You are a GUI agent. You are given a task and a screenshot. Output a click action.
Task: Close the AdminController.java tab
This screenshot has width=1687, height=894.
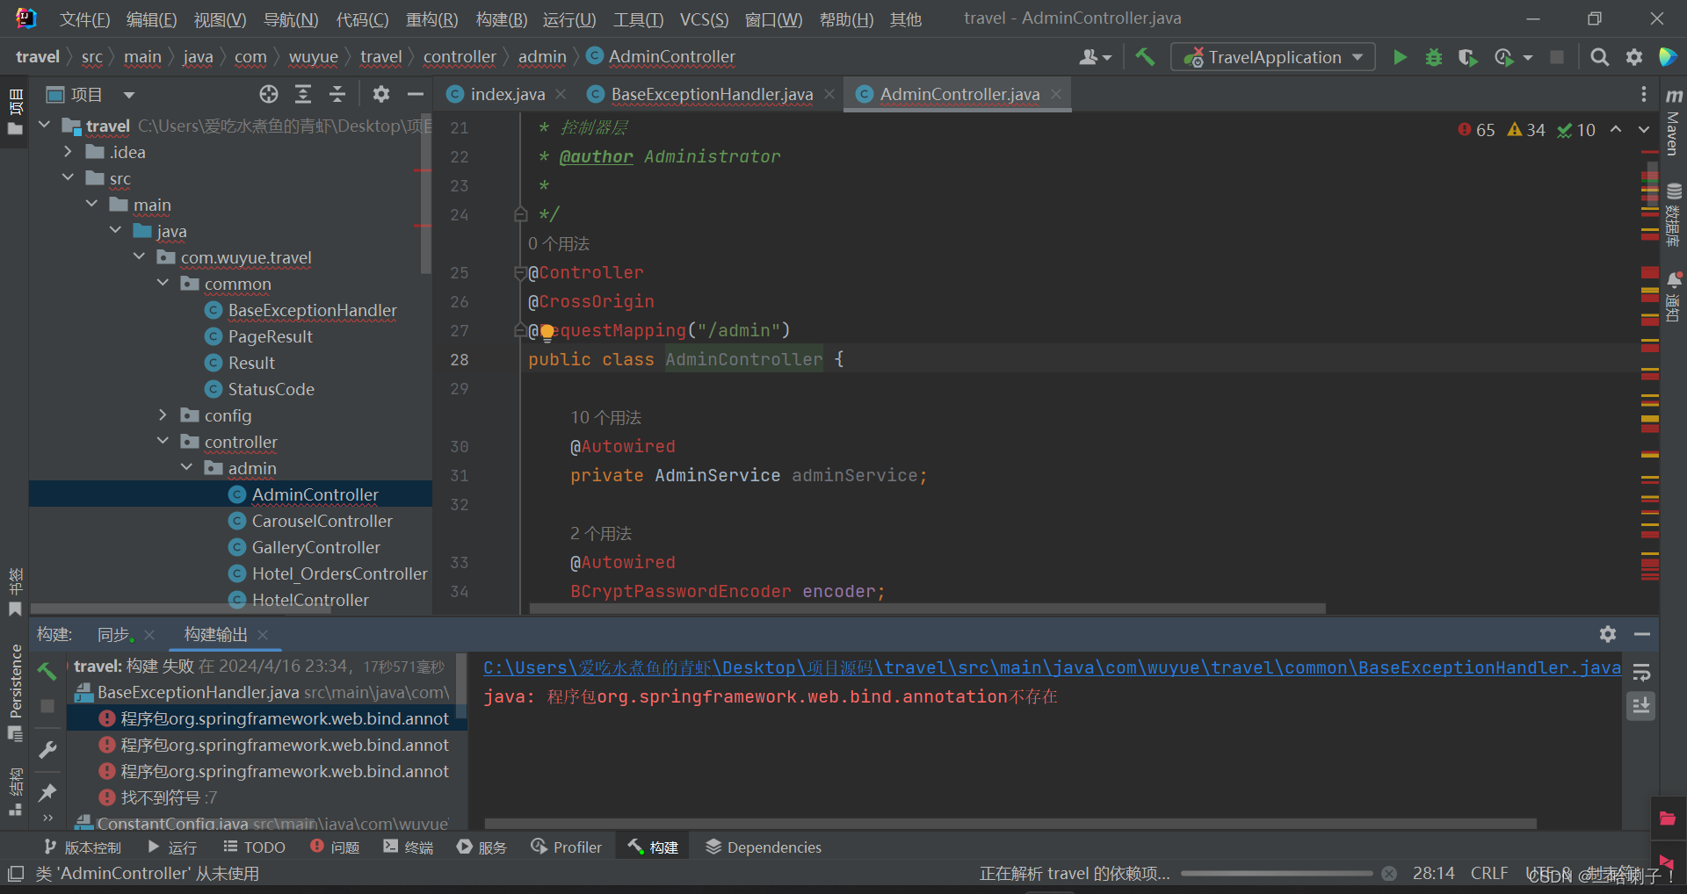coord(1056,94)
